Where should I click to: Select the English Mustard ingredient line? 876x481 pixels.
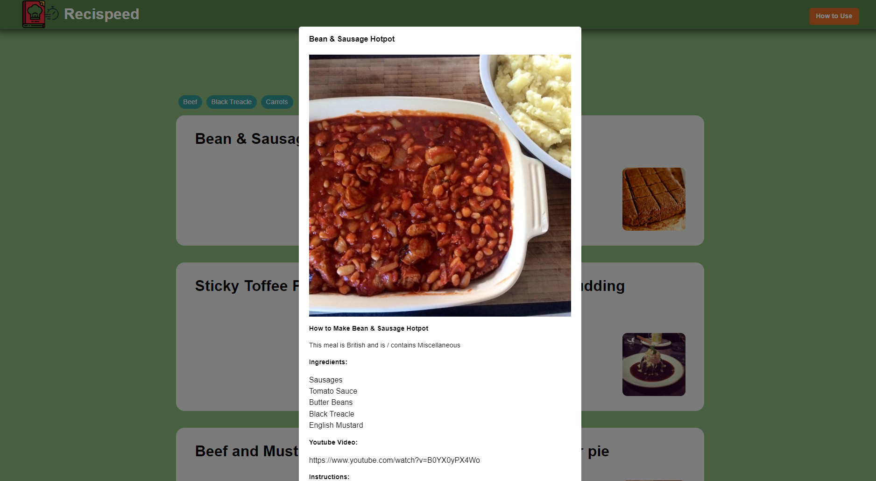tap(336, 425)
